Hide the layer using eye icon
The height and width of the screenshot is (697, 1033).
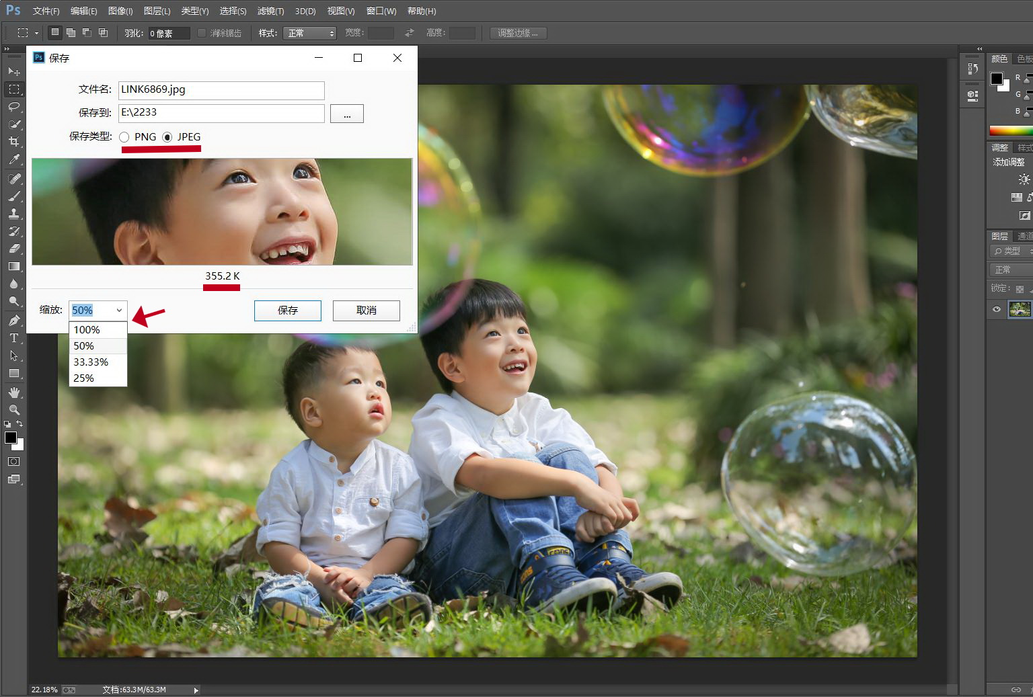(997, 309)
